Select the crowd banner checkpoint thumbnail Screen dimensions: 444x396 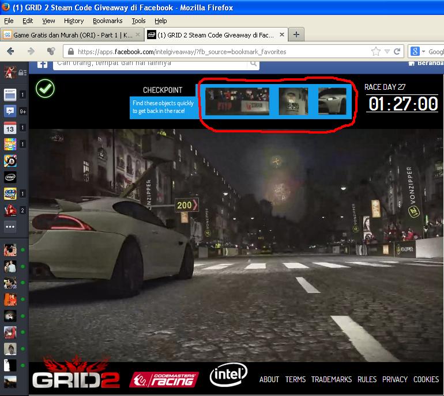pos(238,101)
